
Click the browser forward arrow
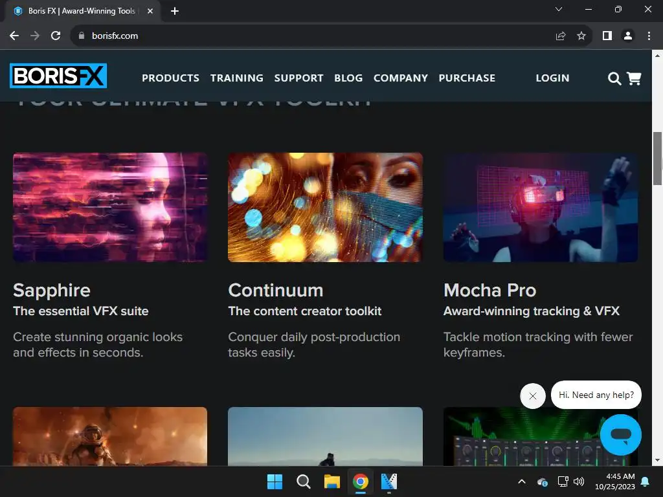point(35,36)
